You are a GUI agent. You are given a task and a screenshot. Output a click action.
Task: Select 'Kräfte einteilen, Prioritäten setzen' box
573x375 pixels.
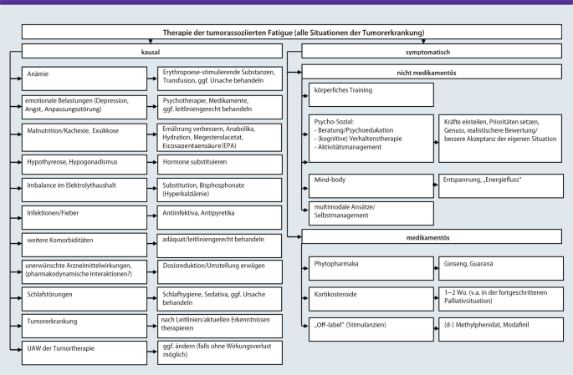click(500, 139)
